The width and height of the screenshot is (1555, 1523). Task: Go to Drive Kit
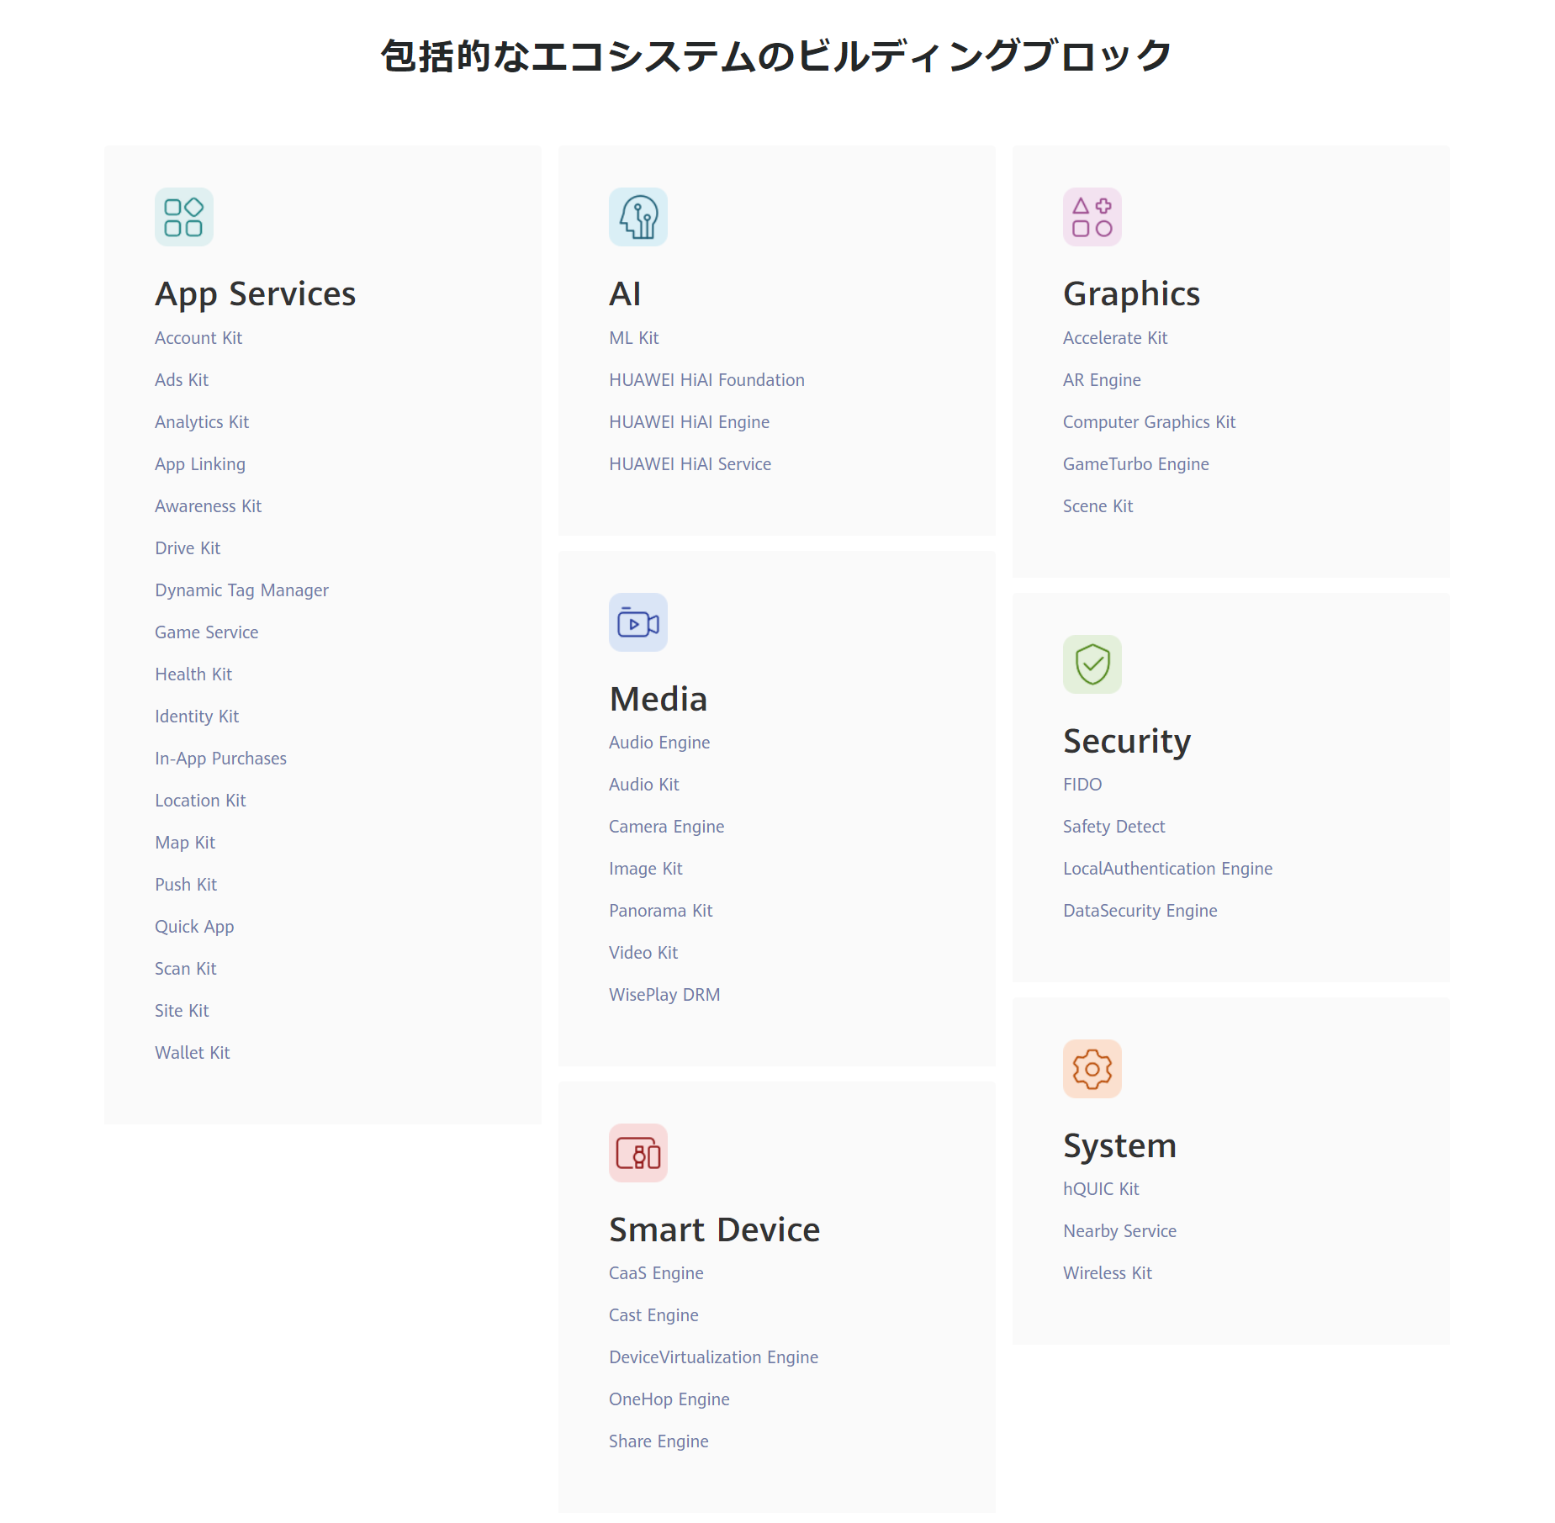click(188, 548)
